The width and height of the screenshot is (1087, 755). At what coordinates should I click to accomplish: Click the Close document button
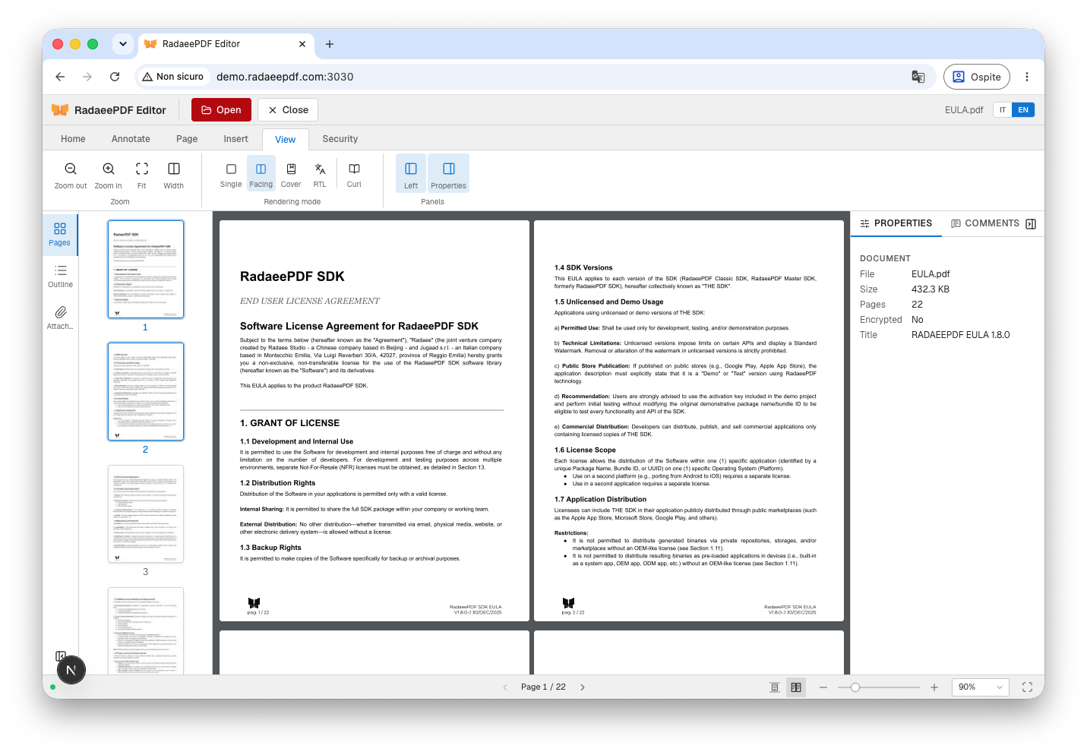point(288,110)
